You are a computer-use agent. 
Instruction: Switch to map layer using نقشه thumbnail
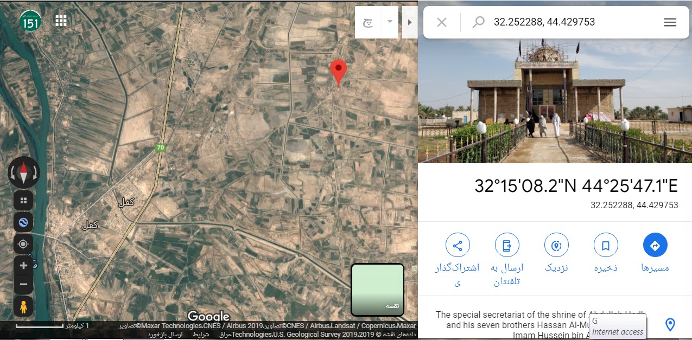coord(378,290)
